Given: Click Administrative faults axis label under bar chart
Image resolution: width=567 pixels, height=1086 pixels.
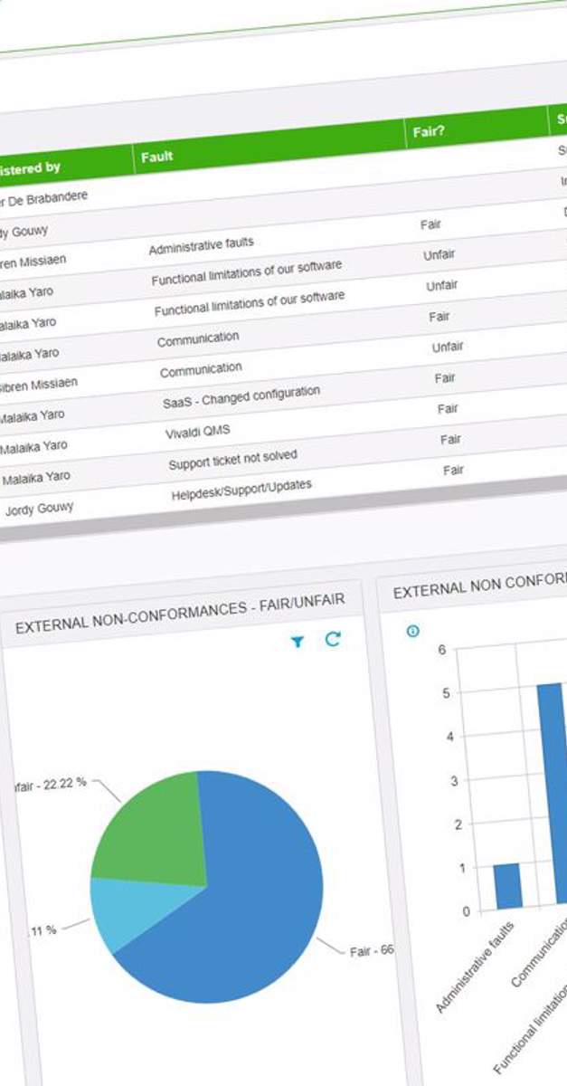Looking at the screenshot, I should pos(476,967).
